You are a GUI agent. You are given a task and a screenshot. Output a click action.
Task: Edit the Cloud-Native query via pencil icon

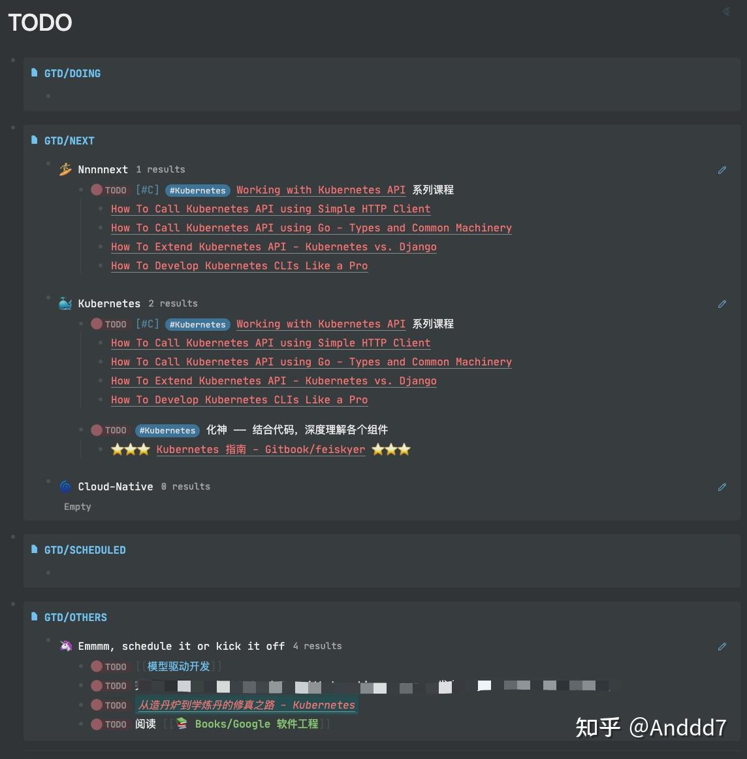click(x=722, y=487)
